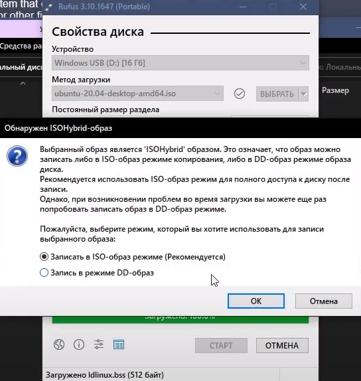
Task: Select the DD-образ write mode radio
Action: coord(44,273)
